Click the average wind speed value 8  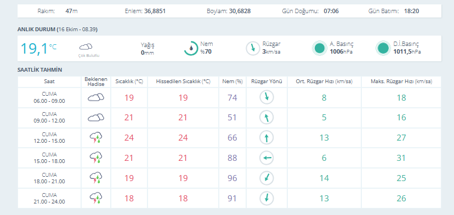(324, 98)
